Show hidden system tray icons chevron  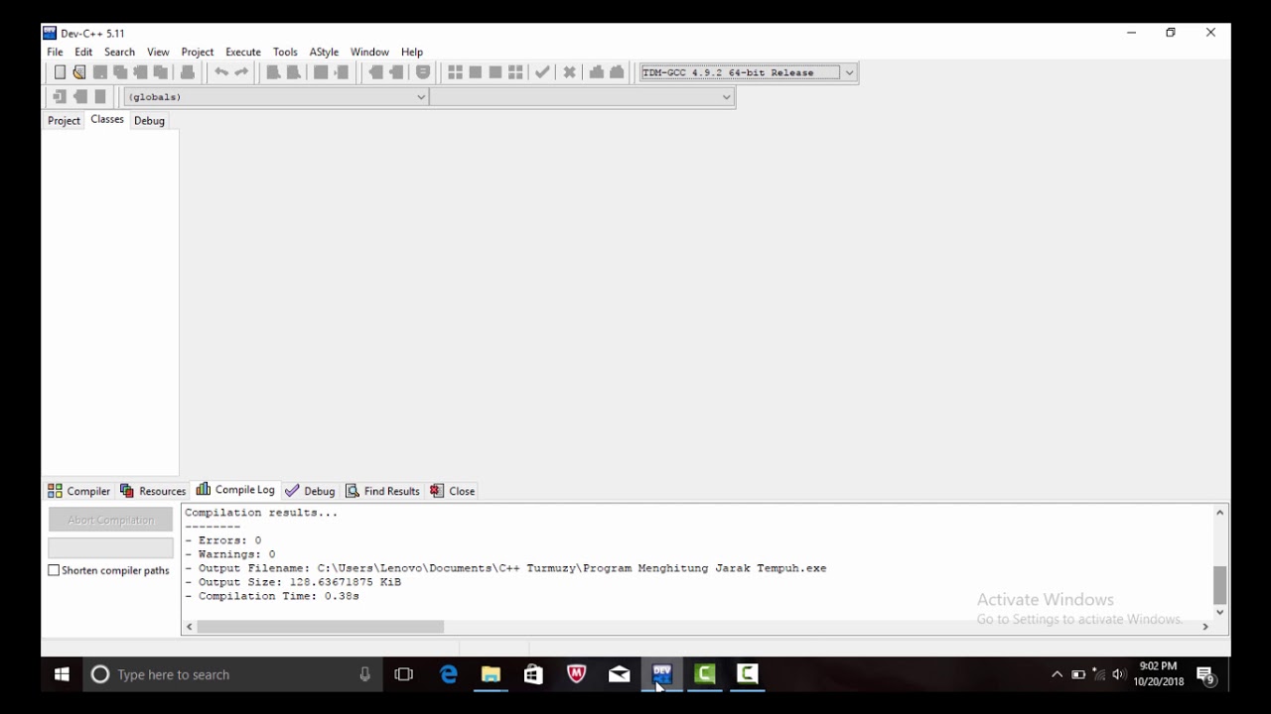(x=1057, y=674)
